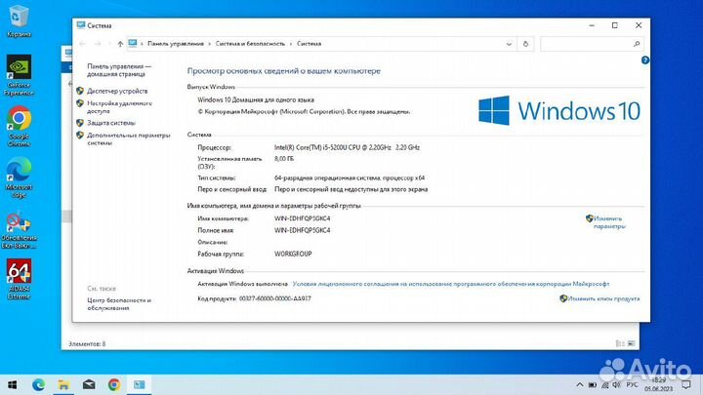Open the taskbar clock and date
This screenshot has height=395, width=703.
[x=659, y=384]
